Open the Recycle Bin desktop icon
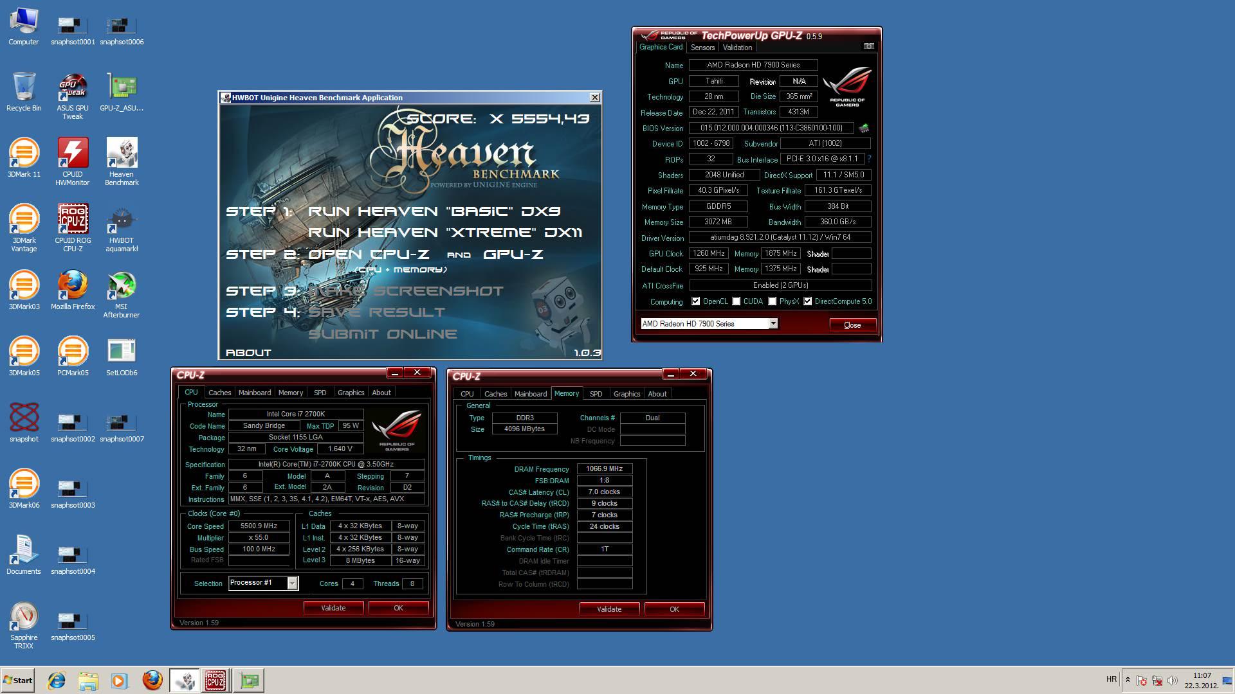1235x694 pixels. (x=24, y=93)
